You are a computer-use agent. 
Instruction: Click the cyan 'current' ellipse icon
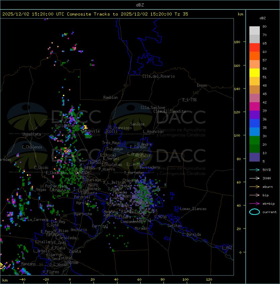tap(254, 212)
